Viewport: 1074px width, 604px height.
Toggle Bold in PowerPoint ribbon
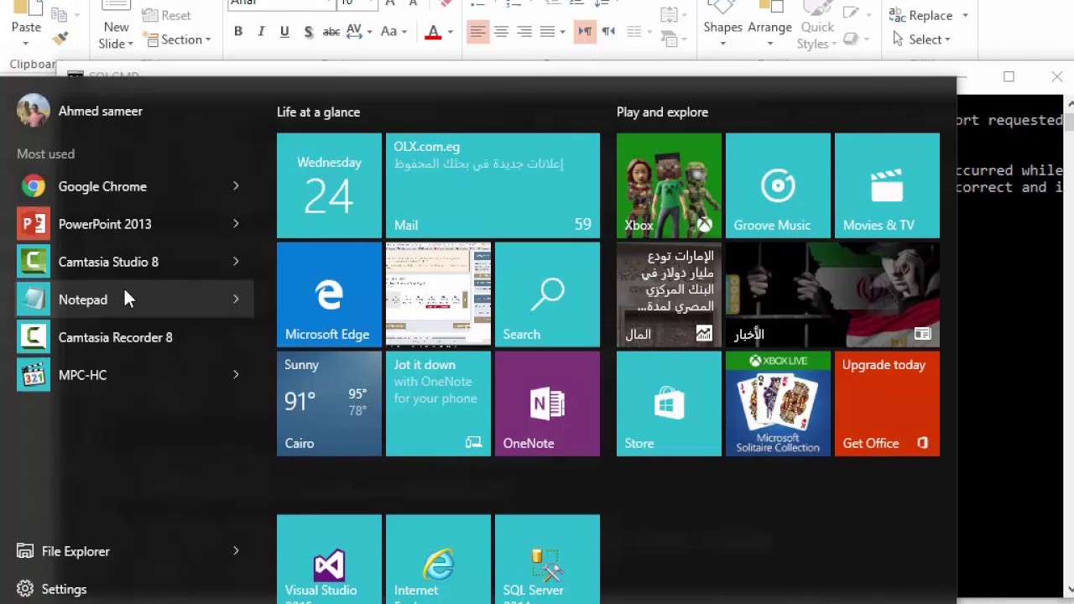pyautogui.click(x=238, y=32)
